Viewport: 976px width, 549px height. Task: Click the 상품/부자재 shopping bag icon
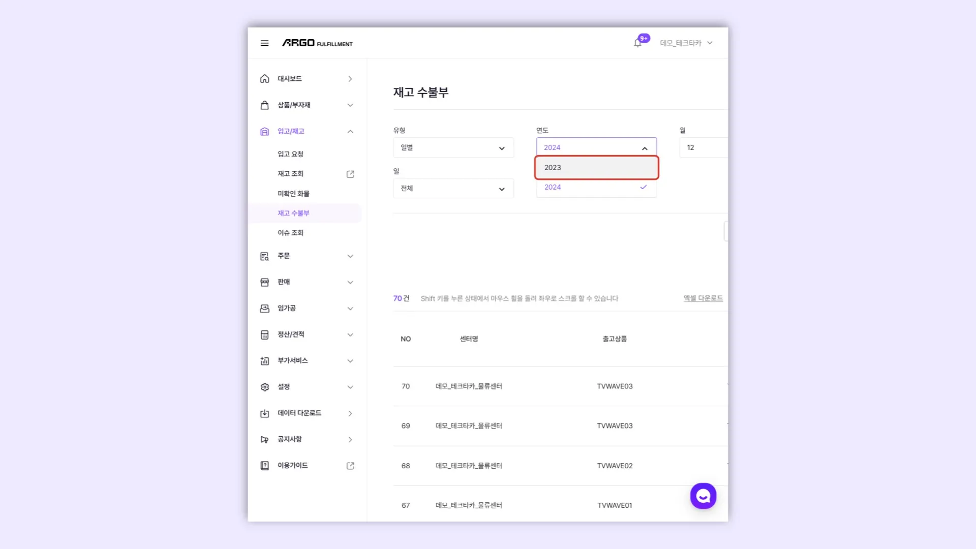(264, 105)
